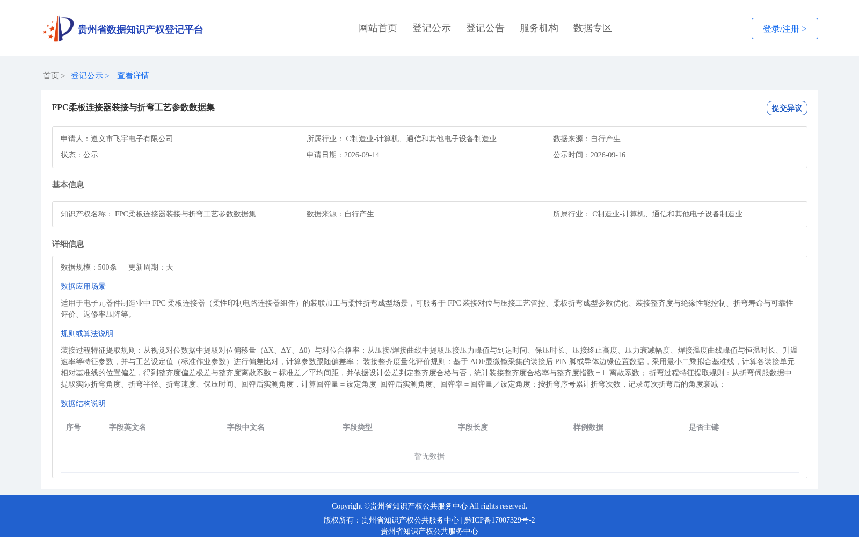This screenshot has width=859, height=537.
Task: Click the 样例数据 column header
Action: pyautogui.click(x=588, y=427)
